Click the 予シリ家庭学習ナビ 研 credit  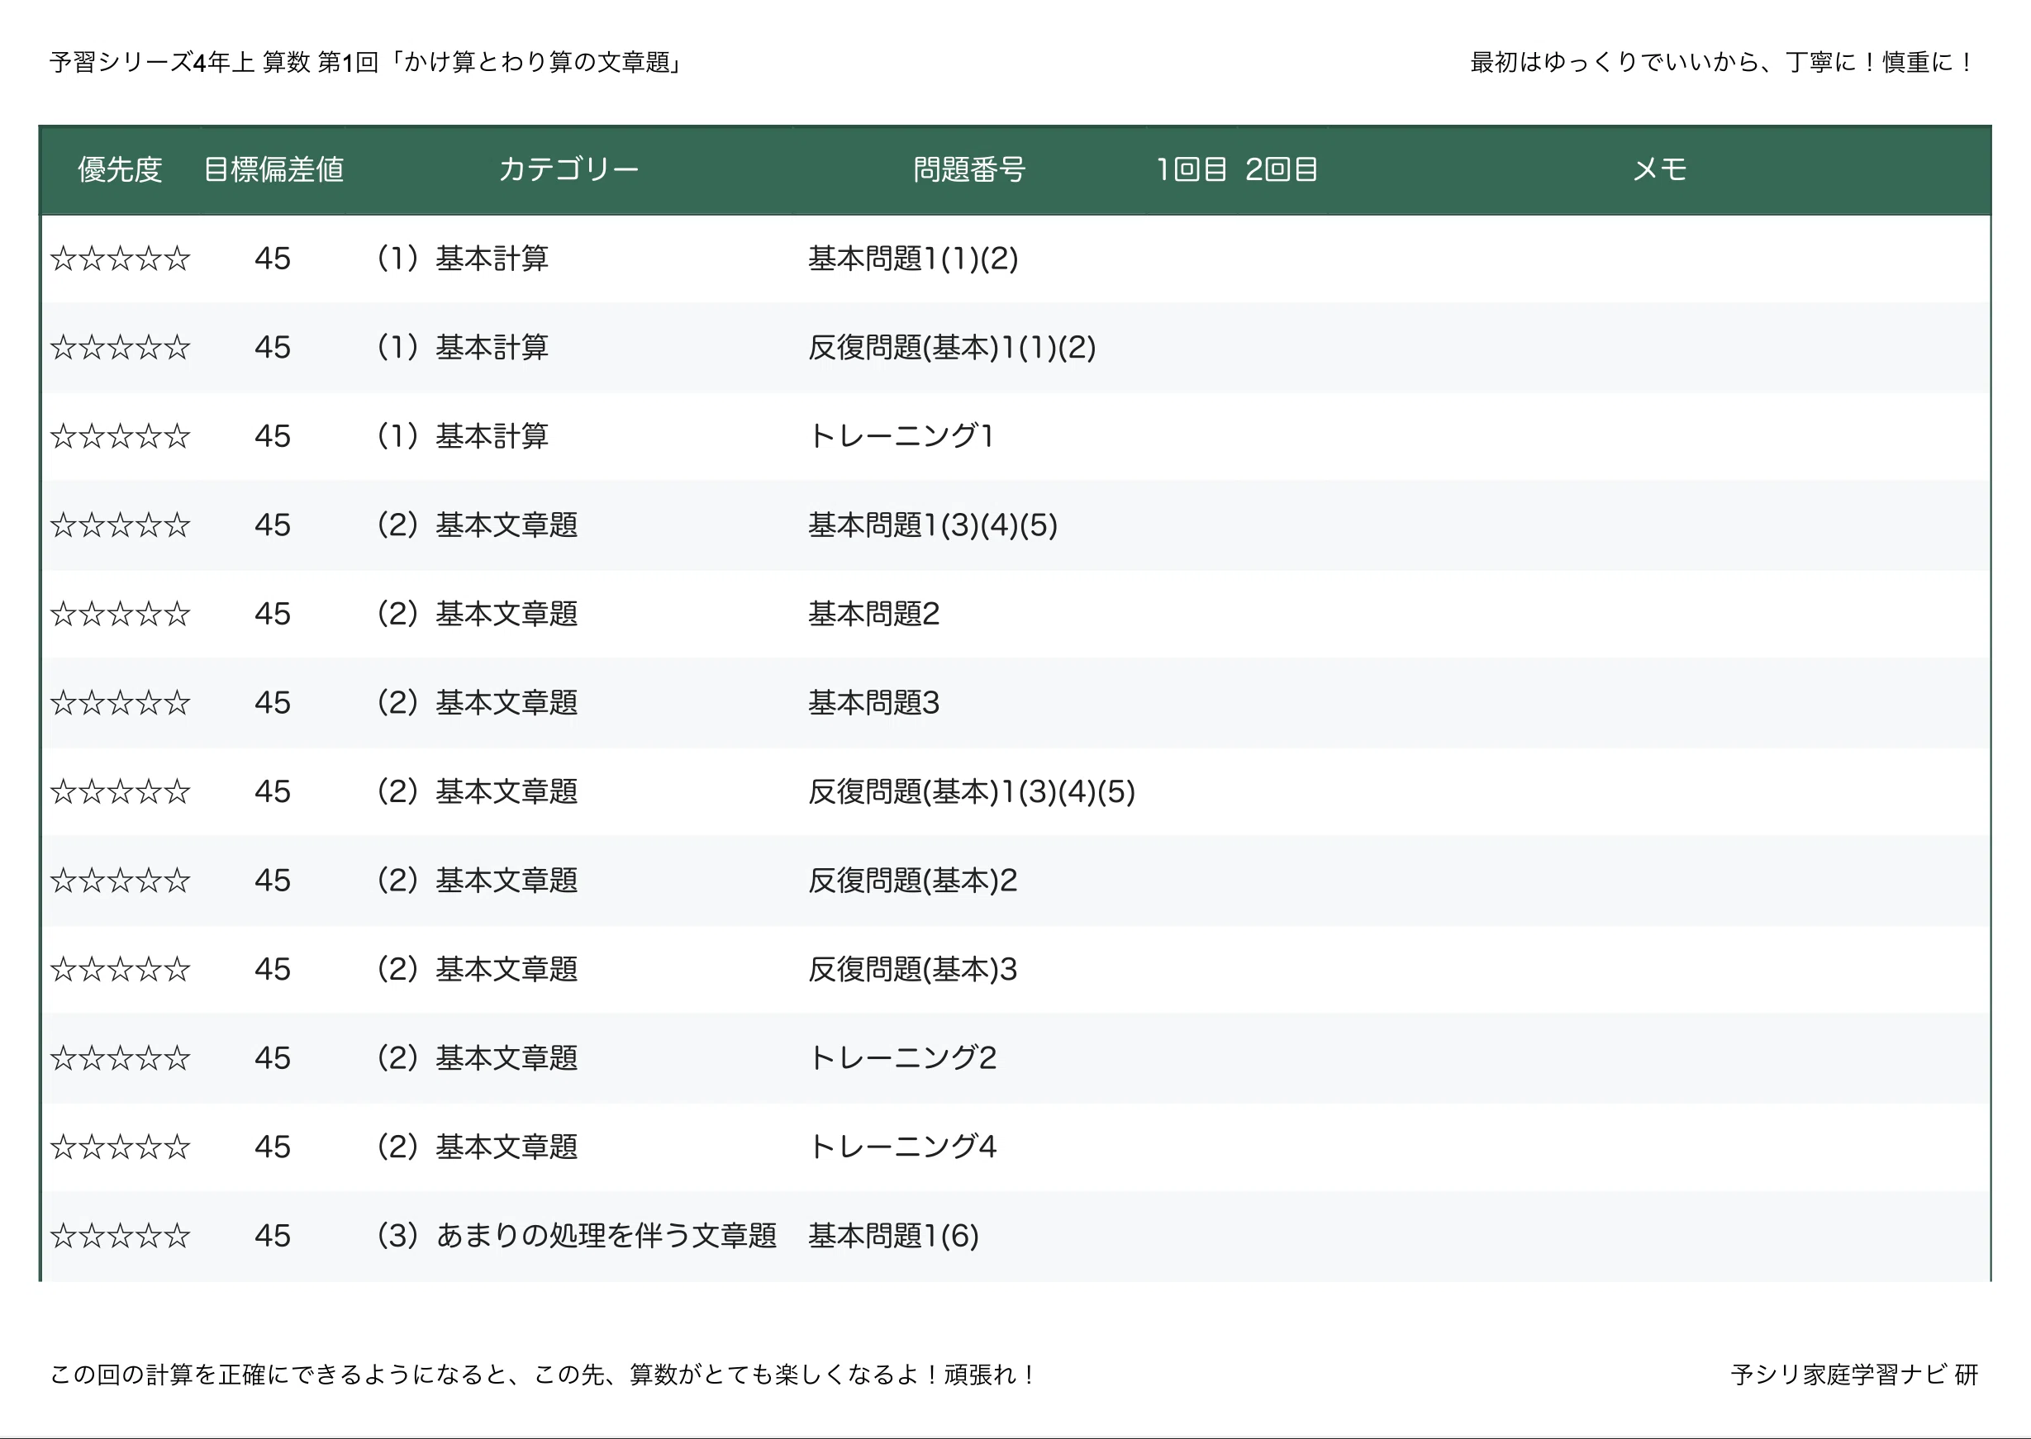pos(1855,1375)
